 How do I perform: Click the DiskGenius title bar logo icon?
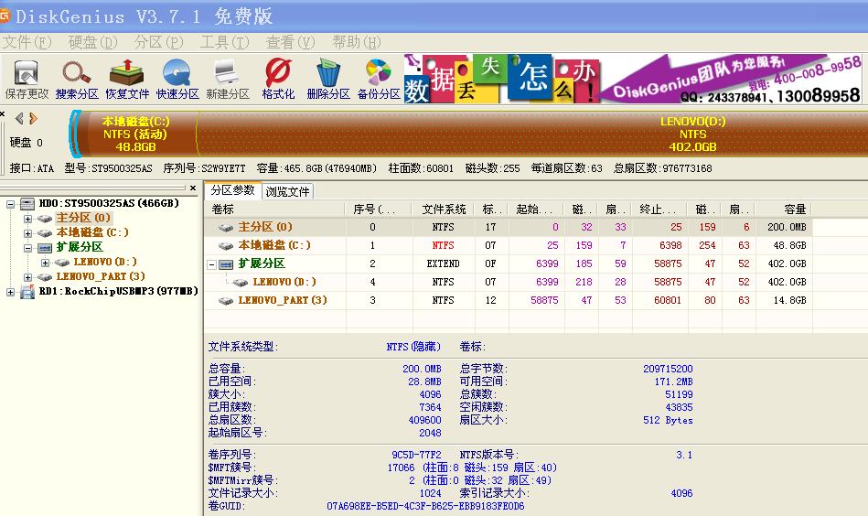5,15
